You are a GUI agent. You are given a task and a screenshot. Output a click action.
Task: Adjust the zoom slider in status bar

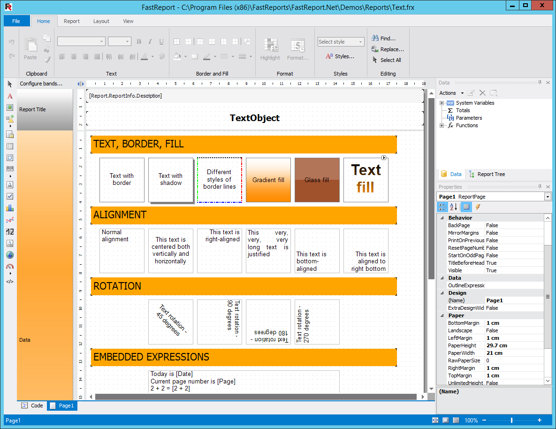(511, 421)
